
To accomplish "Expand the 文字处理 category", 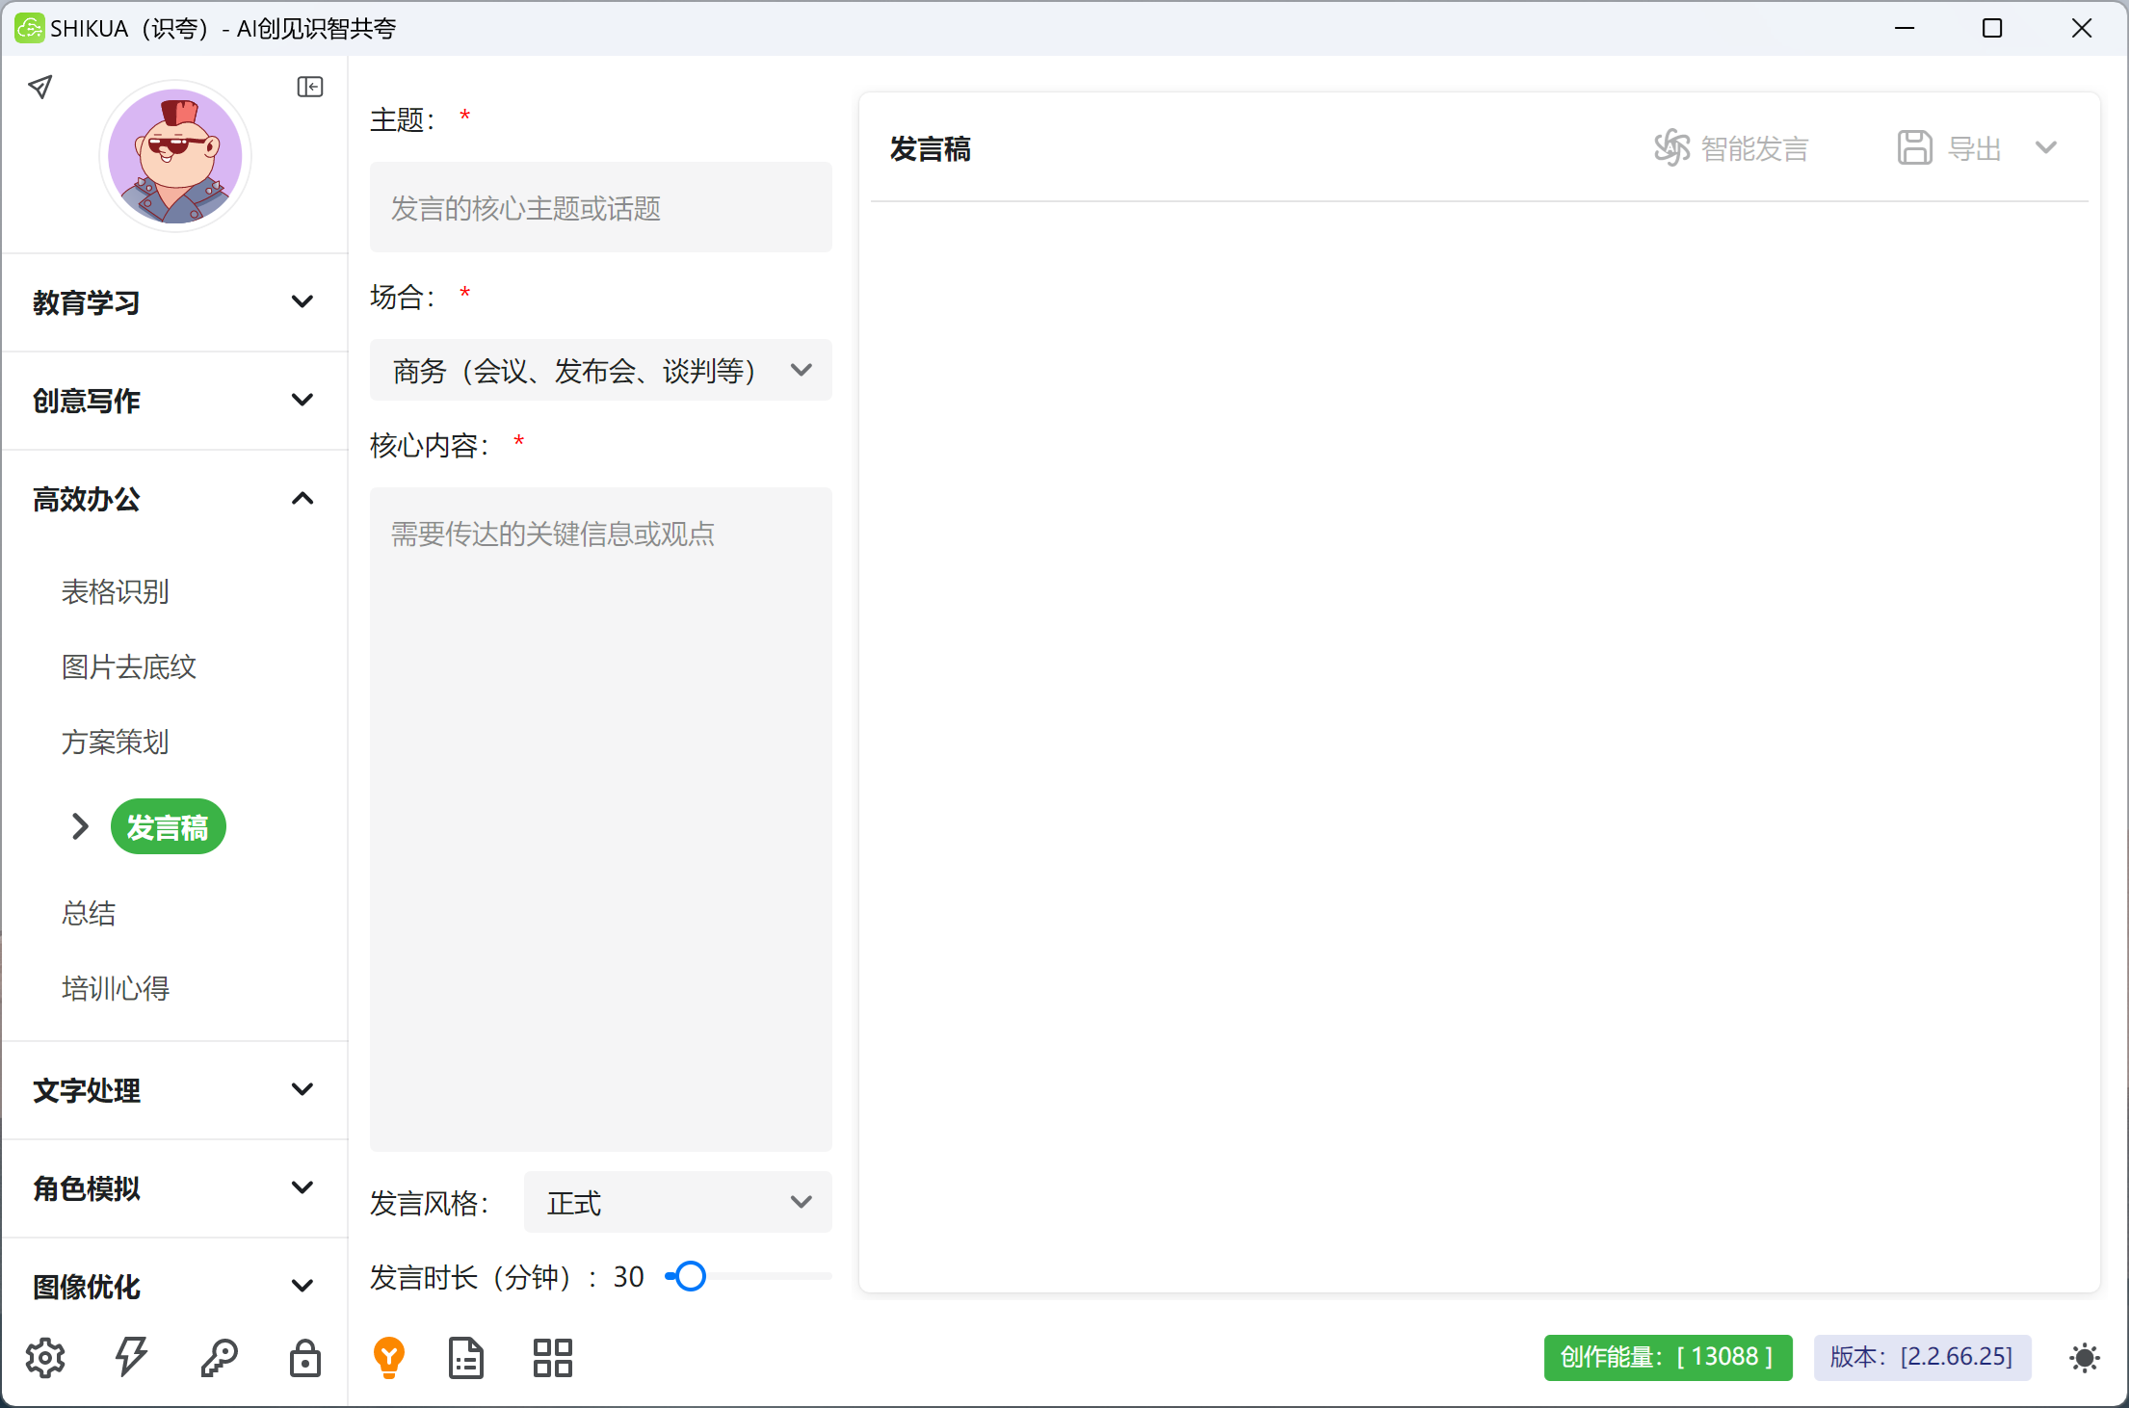I will 175,1090.
